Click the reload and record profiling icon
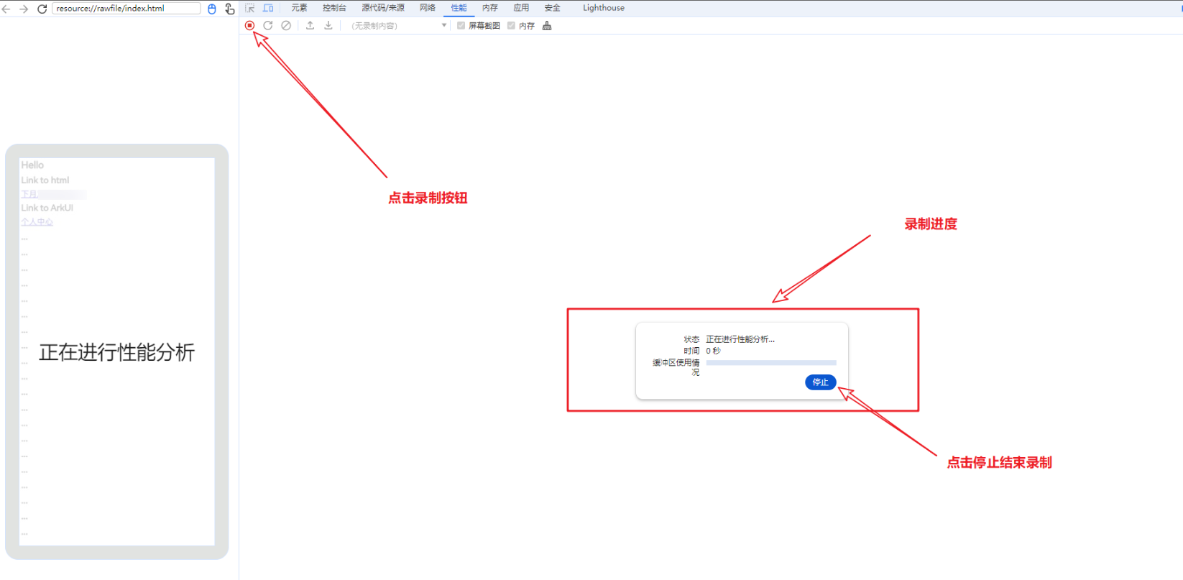 pyautogui.click(x=268, y=25)
